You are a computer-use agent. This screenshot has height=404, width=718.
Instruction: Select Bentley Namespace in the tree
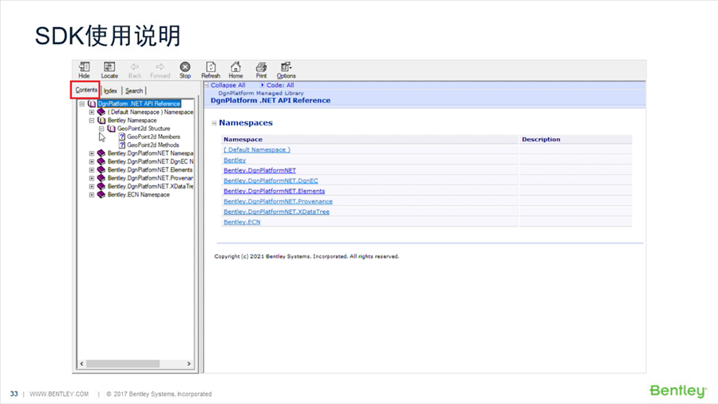point(132,121)
